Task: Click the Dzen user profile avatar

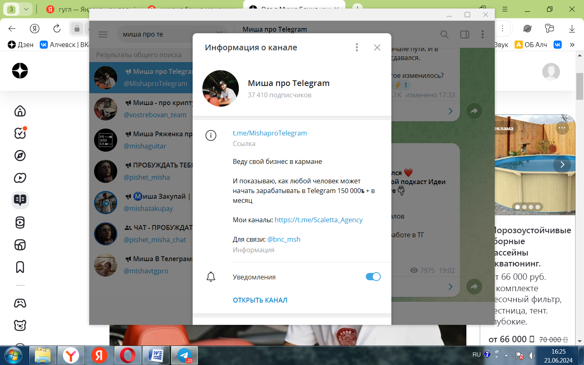Action: tap(551, 71)
